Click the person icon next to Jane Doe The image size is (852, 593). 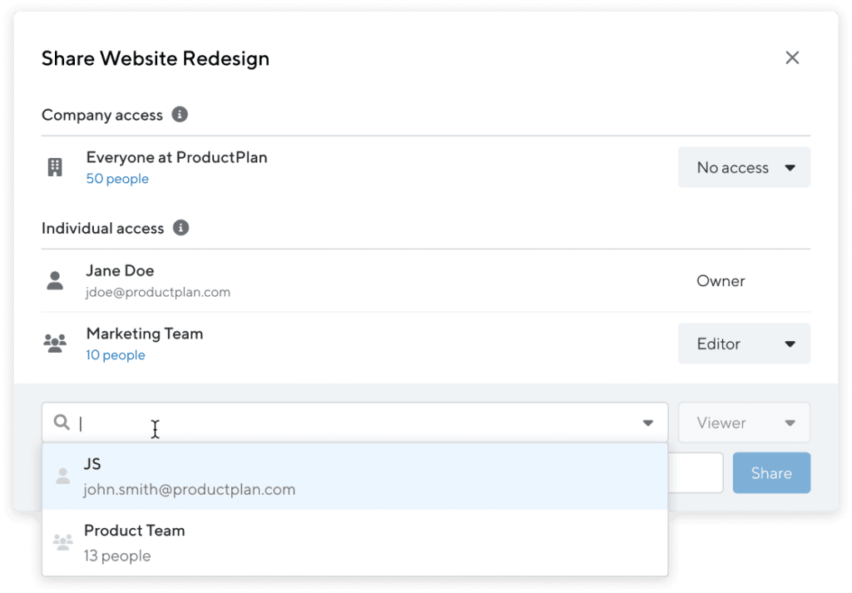click(55, 281)
